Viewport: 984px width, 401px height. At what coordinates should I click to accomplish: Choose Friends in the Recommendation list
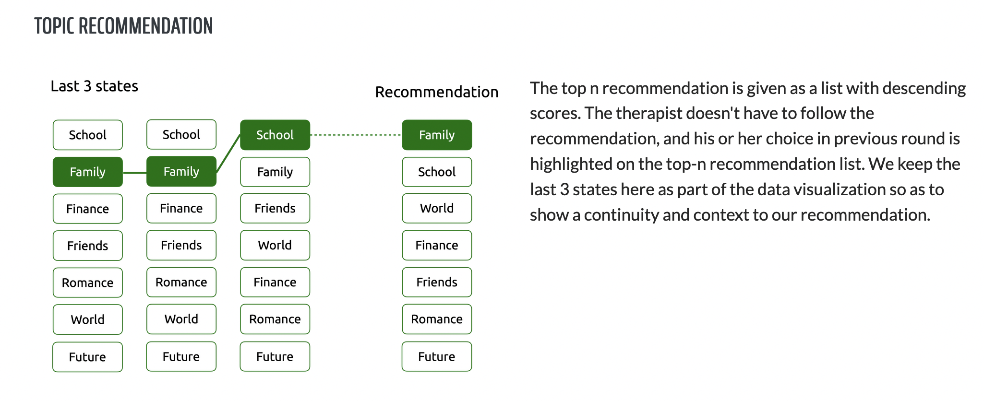pos(437,282)
